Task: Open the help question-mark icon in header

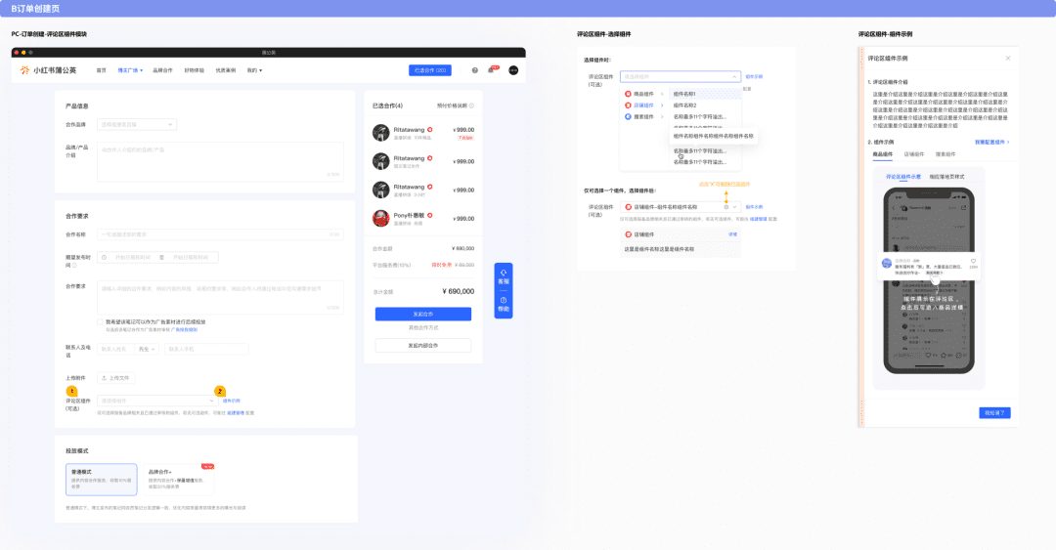Action: (x=475, y=70)
